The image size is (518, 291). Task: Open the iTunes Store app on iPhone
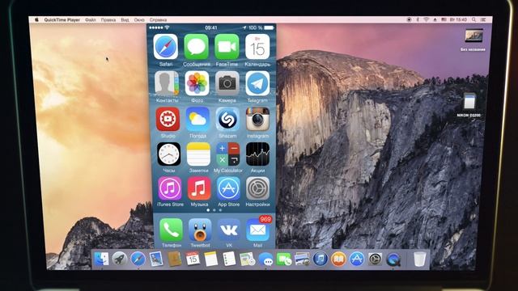(x=169, y=188)
